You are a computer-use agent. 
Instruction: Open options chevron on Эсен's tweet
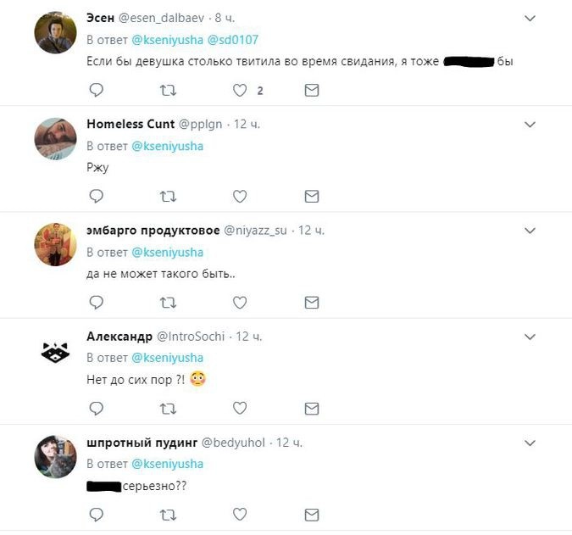(530, 19)
